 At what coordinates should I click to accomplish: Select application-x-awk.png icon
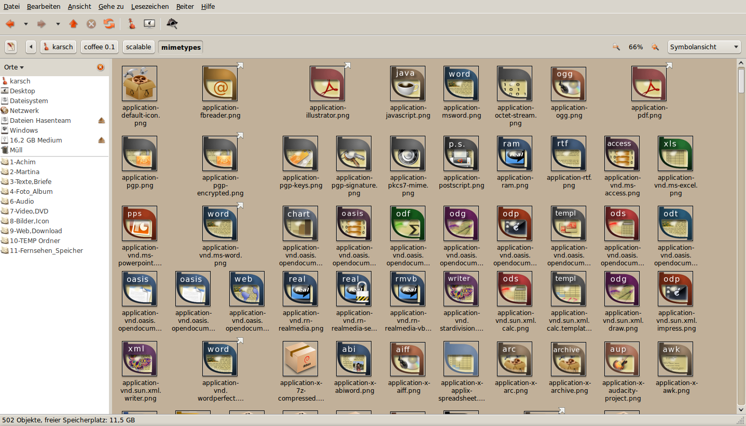[675, 359]
